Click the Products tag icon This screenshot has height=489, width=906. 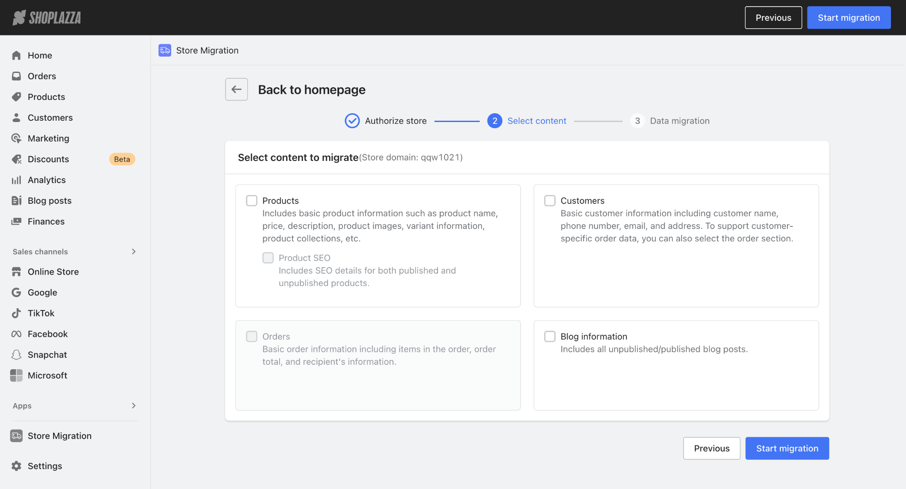pyautogui.click(x=16, y=97)
